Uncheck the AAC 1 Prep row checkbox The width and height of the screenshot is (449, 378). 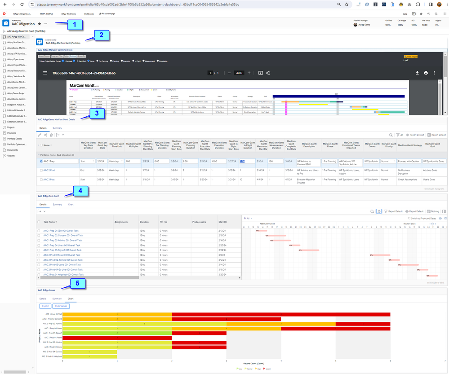tap(41, 161)
